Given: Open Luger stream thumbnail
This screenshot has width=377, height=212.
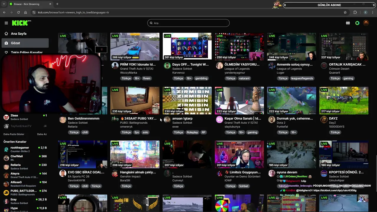Looking at the screenshot, I should (292, 47).
